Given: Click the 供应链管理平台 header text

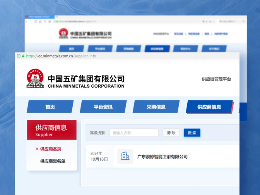Looking at the screenshot, I should point(216,79).
